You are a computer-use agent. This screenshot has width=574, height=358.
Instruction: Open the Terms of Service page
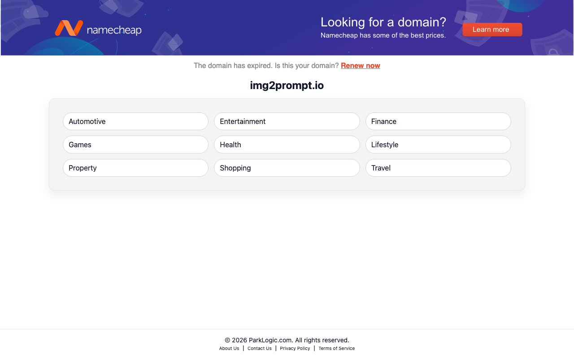pos(336,348)
